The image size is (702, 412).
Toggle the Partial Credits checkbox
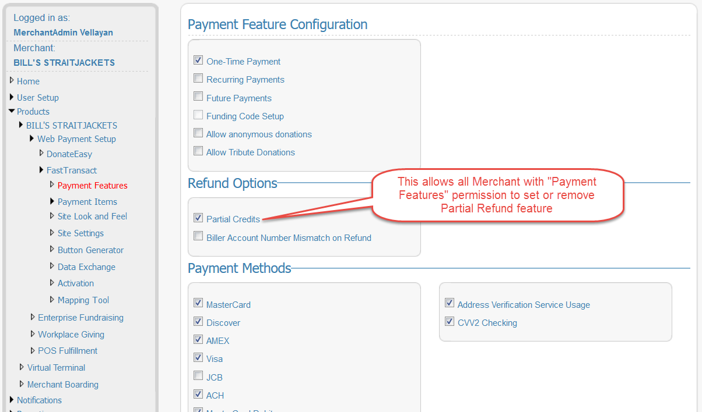tap(198, 218)
